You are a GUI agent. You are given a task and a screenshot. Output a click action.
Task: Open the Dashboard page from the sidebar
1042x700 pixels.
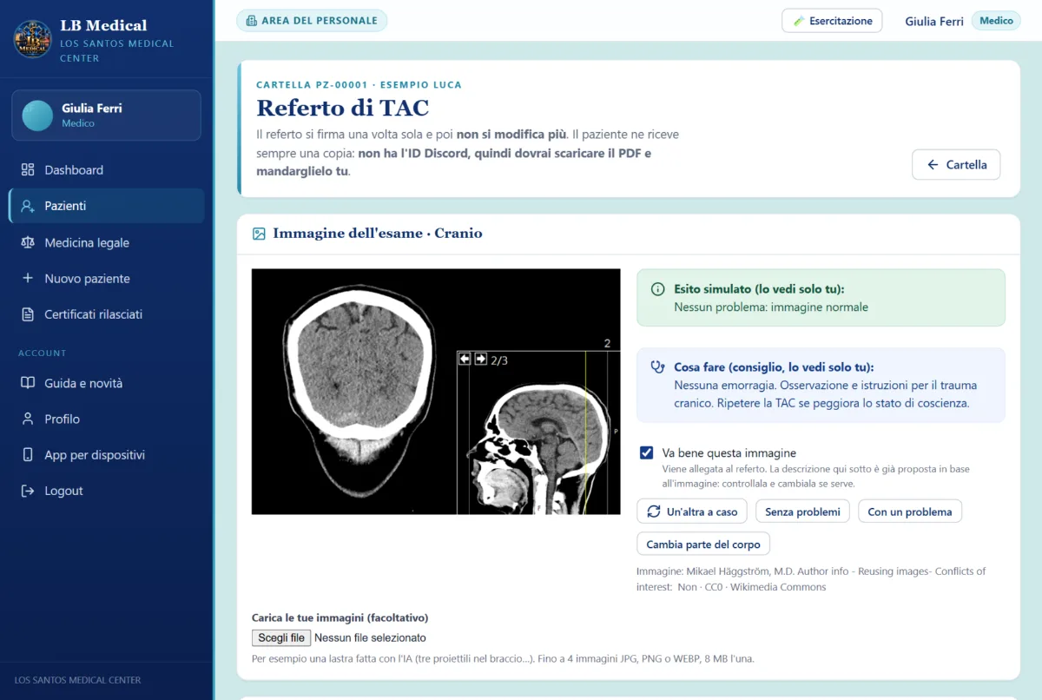pos(106,170)
